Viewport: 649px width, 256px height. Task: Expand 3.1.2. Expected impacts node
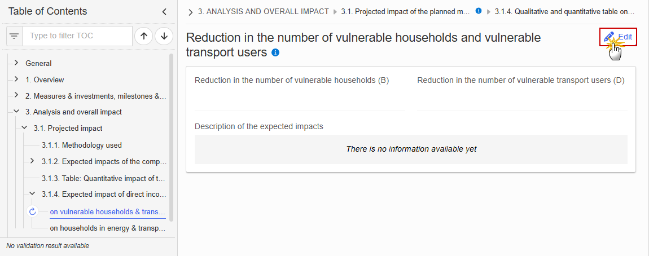pos(32,161)
